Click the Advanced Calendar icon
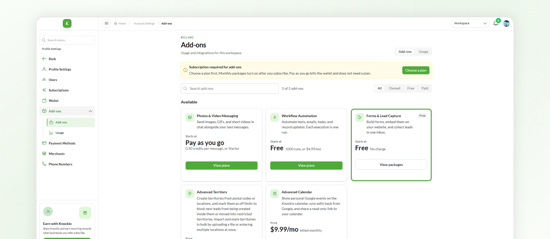Image resolution: width=550 pixels, height=239 pixels. click(275, 194)
